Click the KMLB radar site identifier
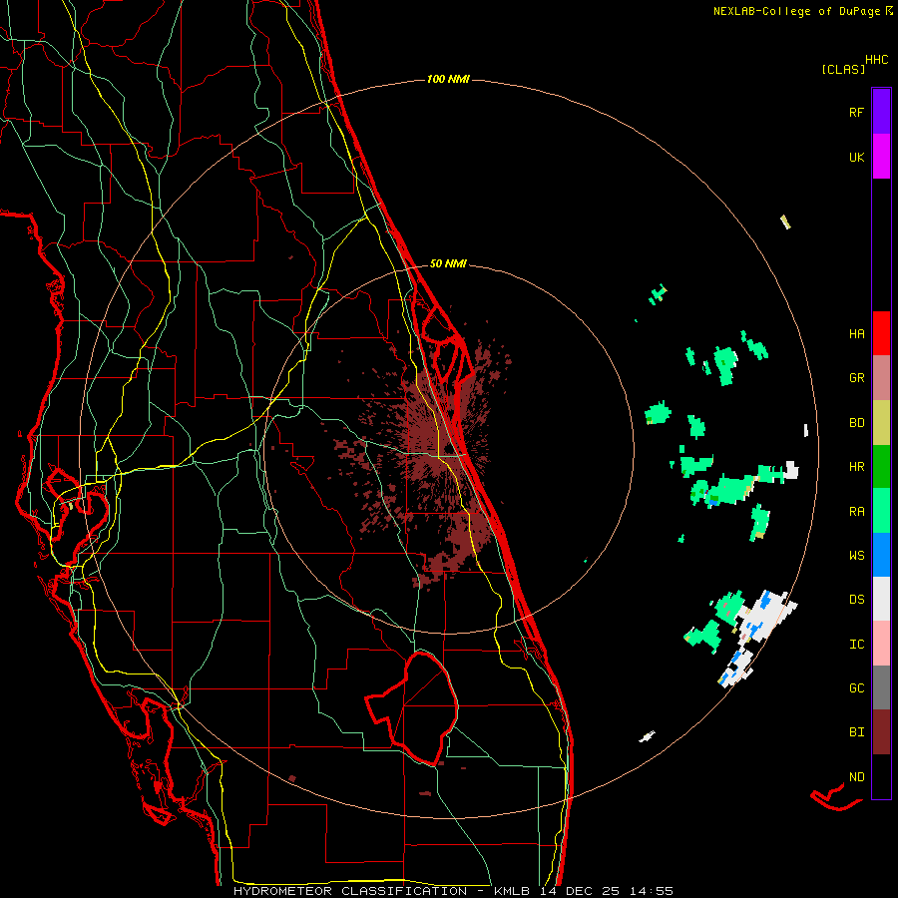898x898 pixels. 512,891
